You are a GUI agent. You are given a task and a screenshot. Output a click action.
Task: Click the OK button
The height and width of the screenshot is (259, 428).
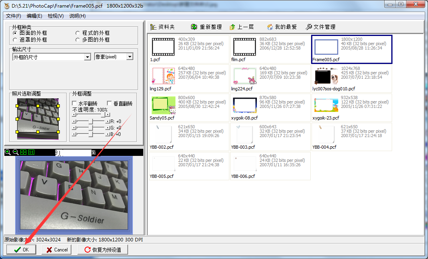point(21,249)
